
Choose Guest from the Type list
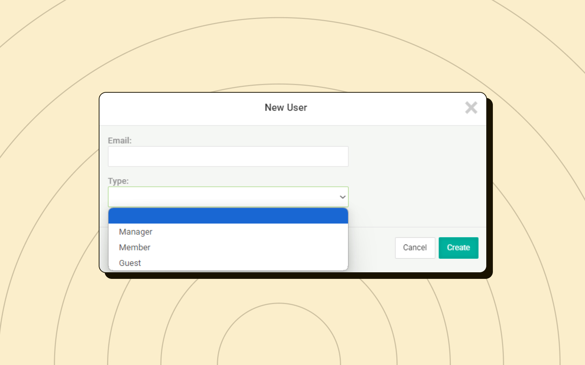point(228,263)
